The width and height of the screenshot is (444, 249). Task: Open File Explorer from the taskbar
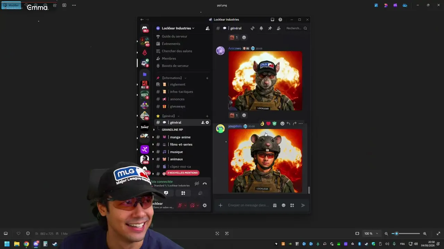click(x=17, y=244)
